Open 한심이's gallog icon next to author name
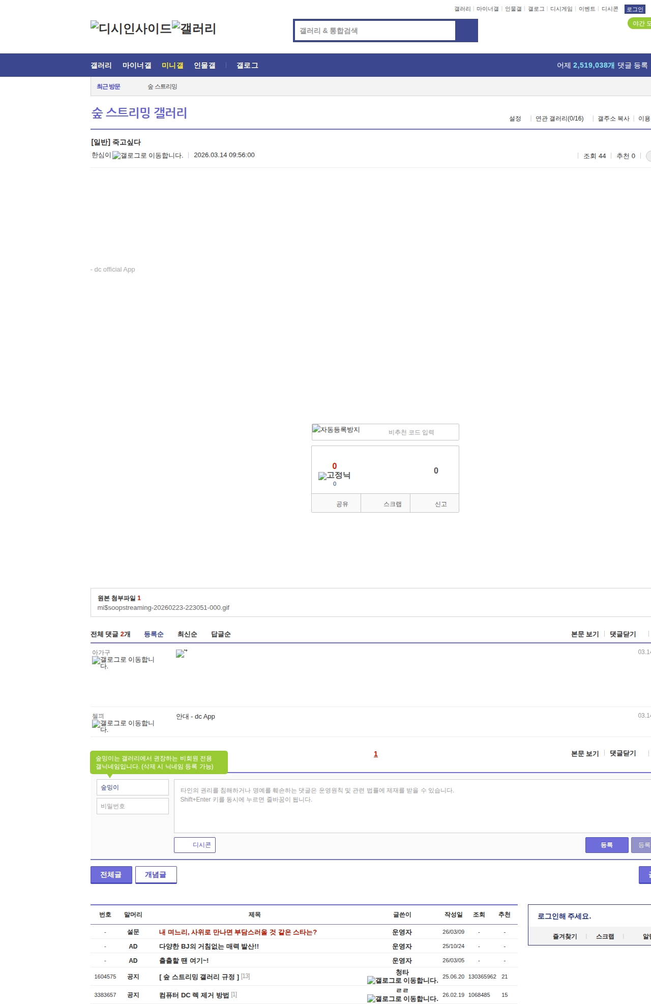This screenshot has height=1004, width=651. pyautogui.click(x=147, y=156)
